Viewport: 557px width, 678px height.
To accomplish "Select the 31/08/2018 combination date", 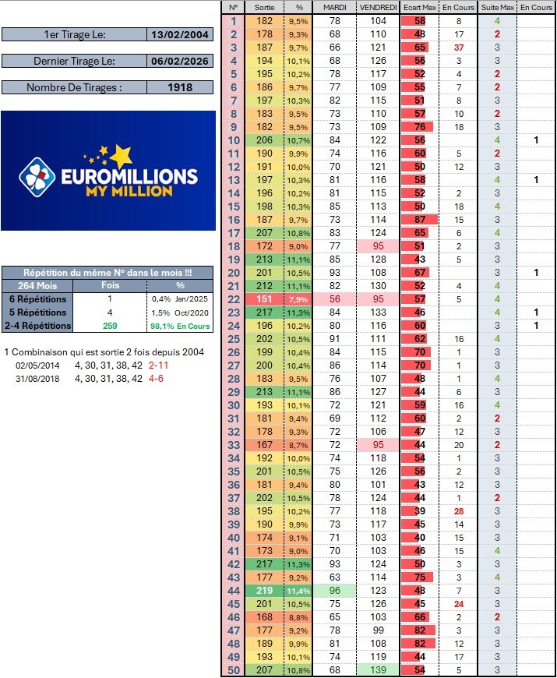I will 37,378.
